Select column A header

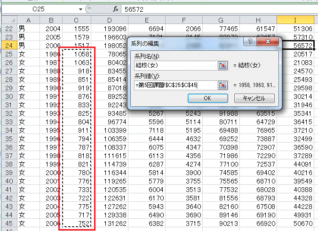tap(28, 20)
